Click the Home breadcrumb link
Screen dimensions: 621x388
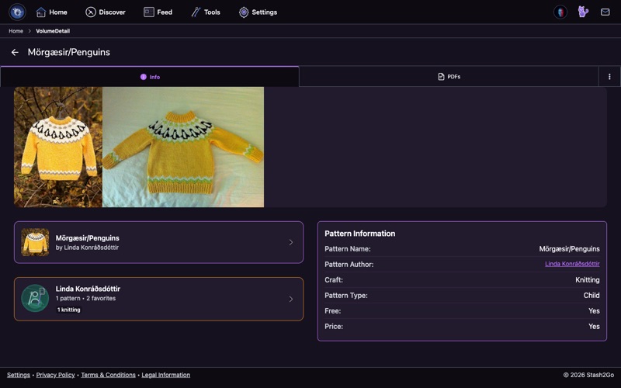point(16,31)
